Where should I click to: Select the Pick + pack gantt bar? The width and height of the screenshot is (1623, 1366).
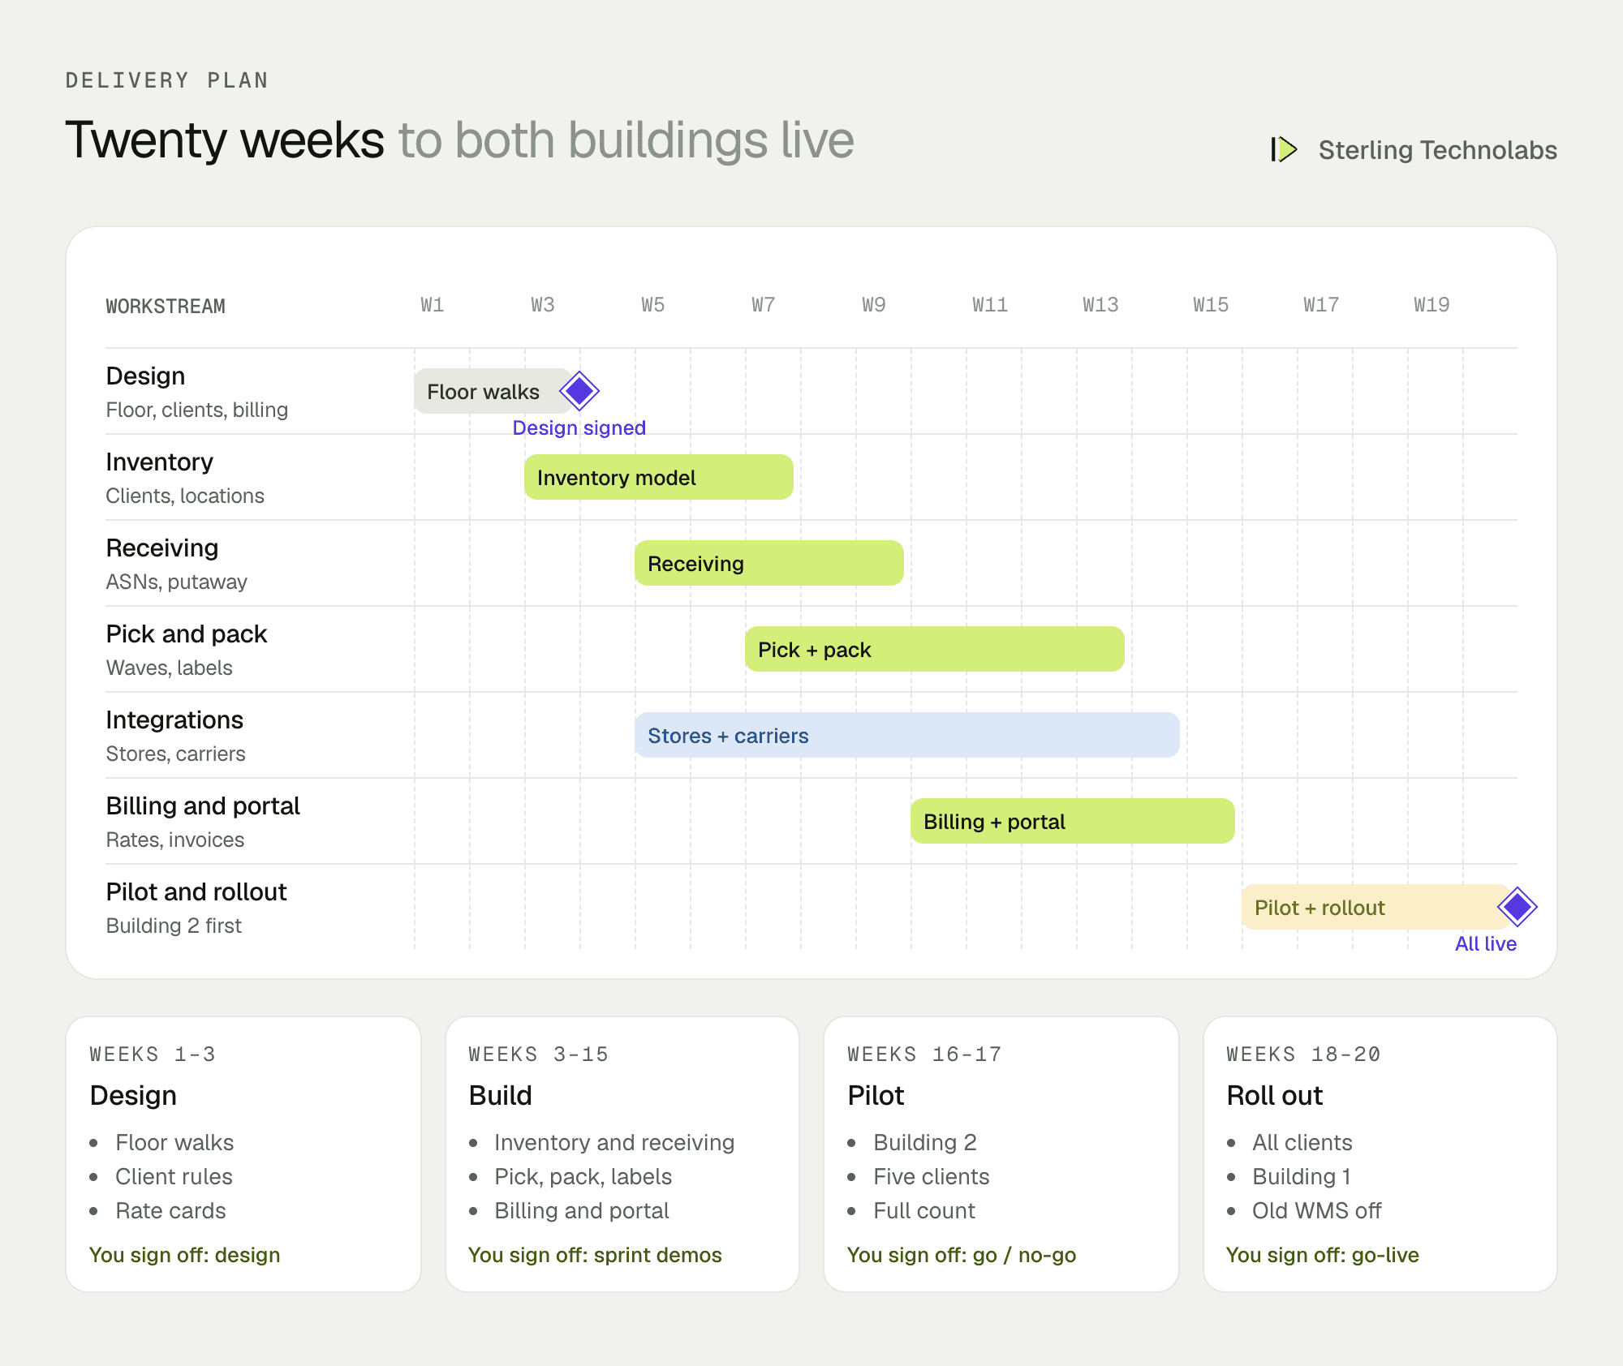click(x=935, y=649)
